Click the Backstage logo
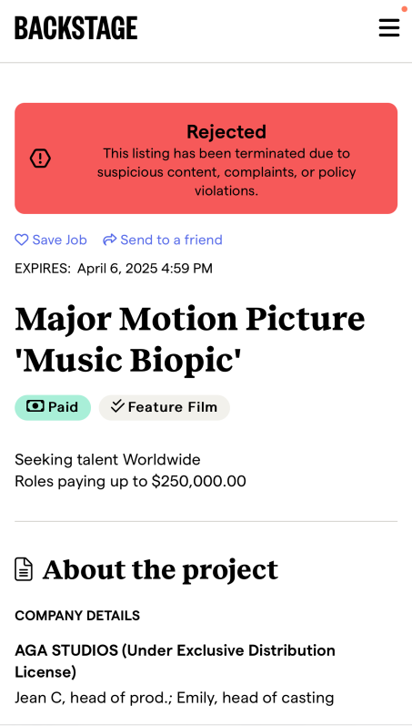This screenshot has width=412, height=726. pyautogui.click(x=76, y=27)
